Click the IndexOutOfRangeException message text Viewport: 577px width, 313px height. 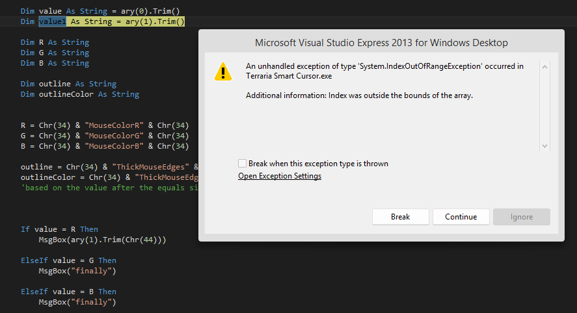(384, 71)
